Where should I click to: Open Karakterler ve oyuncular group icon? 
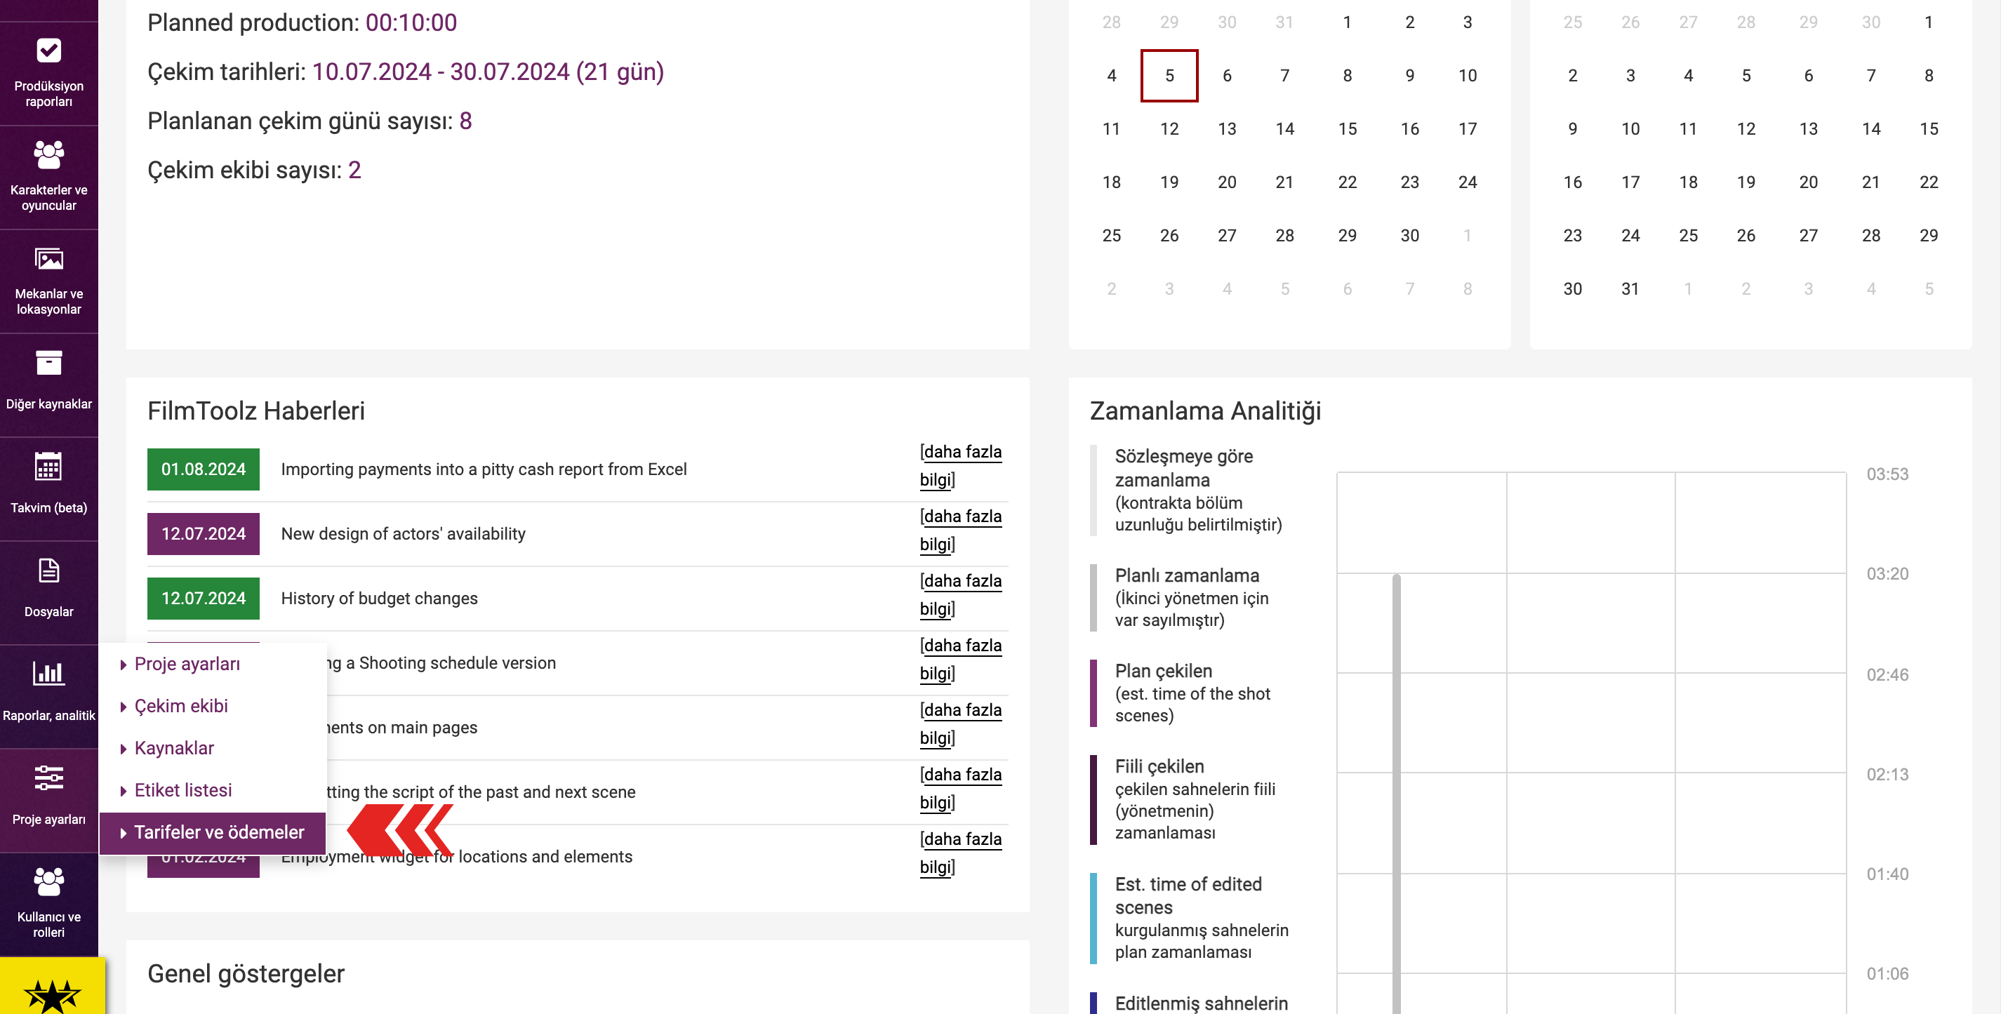coord(49,154)
